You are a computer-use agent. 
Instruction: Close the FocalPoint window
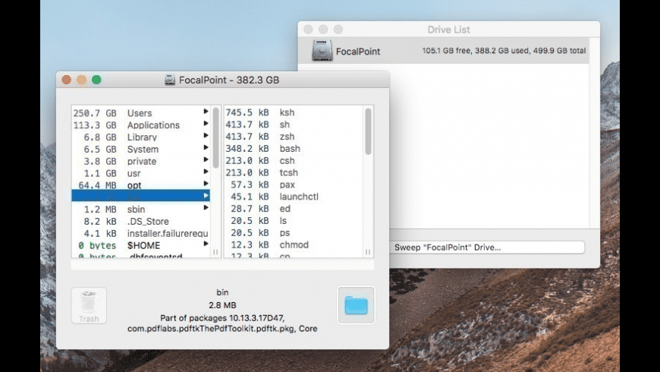click(67, 80)
